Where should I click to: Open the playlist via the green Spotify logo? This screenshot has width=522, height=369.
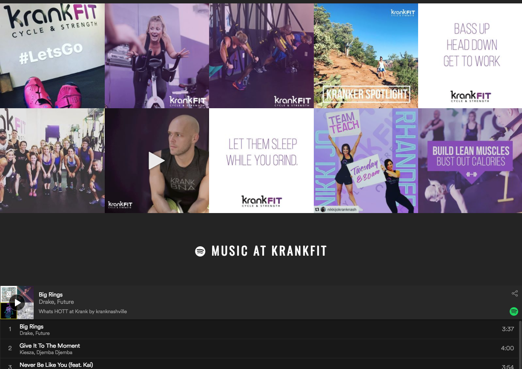coord(513,311)
